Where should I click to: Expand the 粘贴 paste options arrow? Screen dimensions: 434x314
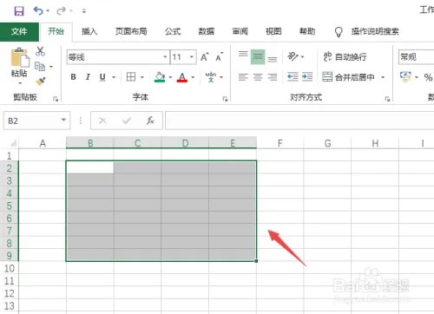click(x=20, y=83)
